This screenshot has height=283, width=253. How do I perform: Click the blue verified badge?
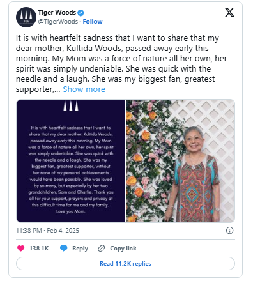pyautogui.click(x=80, y=13)
